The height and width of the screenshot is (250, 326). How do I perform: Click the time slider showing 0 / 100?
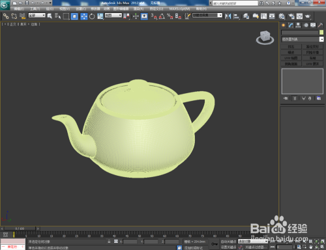[x=20, y=229]
